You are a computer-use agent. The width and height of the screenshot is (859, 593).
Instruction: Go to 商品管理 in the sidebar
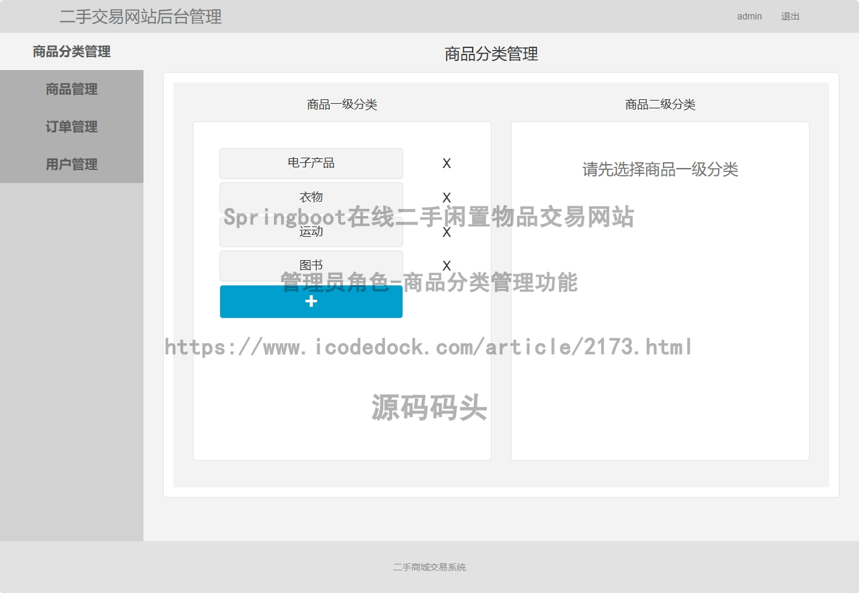click(x=71, y=89)
